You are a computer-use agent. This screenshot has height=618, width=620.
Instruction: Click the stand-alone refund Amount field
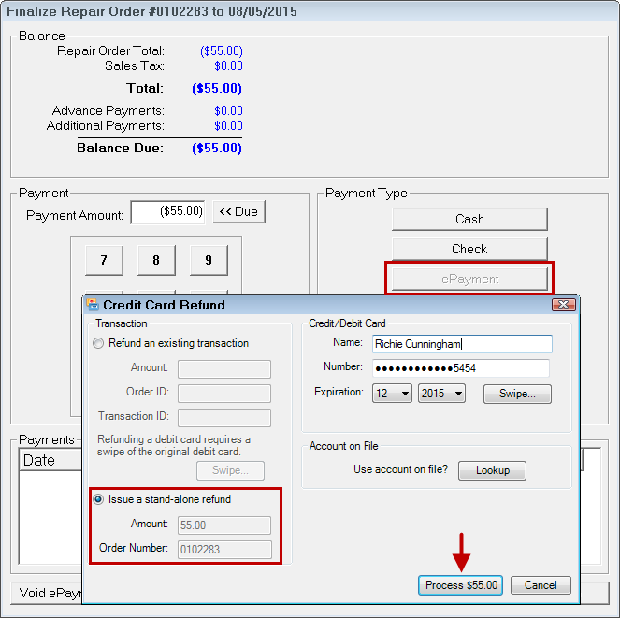tap(224, 525)
